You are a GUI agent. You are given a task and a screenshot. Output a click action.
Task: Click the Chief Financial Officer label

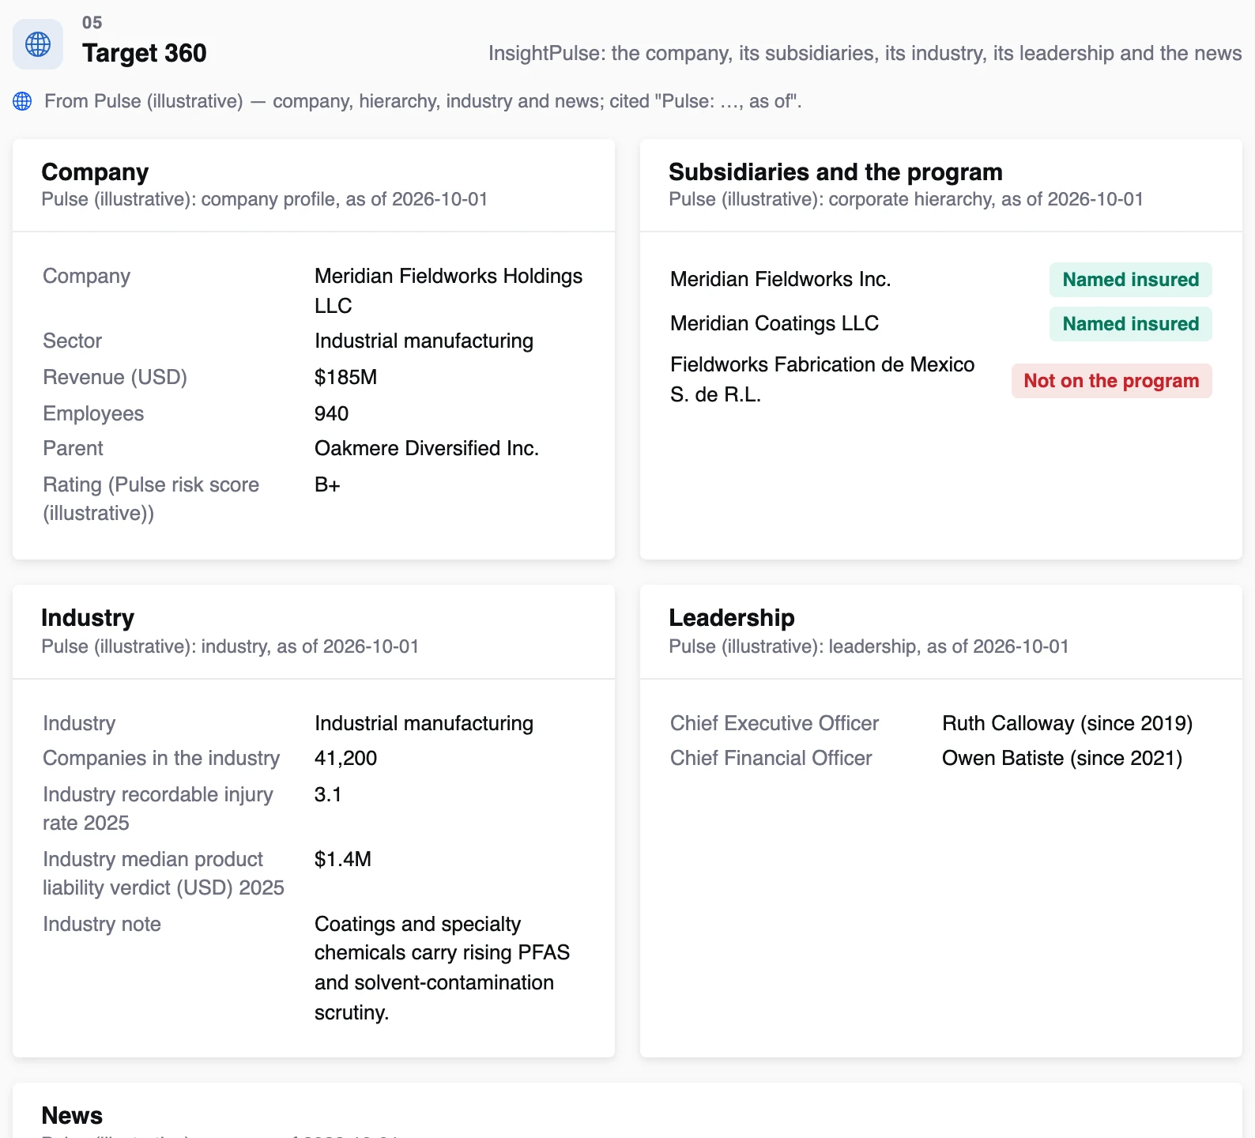pos(771,758)
